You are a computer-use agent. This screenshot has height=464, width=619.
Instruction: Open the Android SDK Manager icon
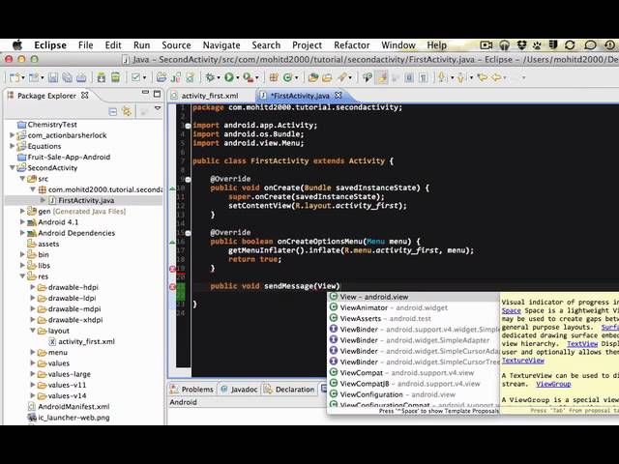(x=102, y=77)
